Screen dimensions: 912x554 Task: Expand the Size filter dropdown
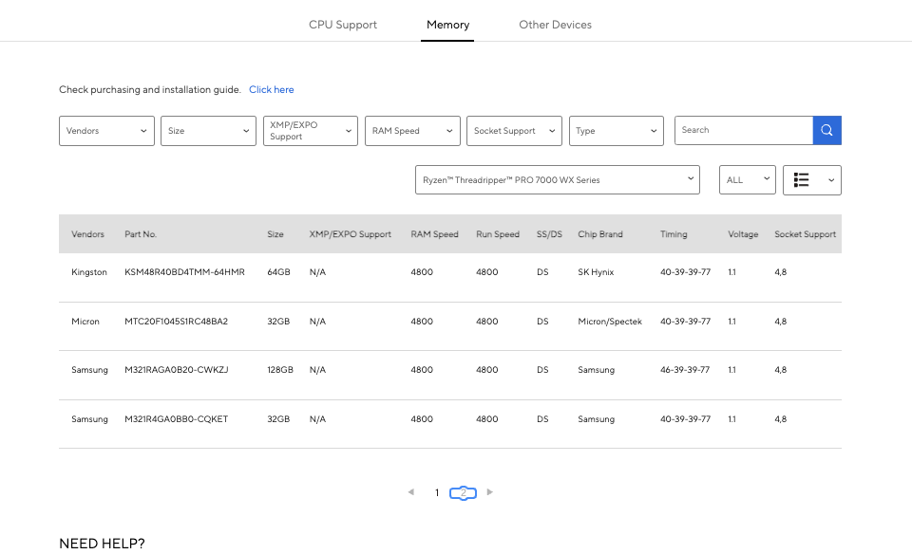click(208, 131)
